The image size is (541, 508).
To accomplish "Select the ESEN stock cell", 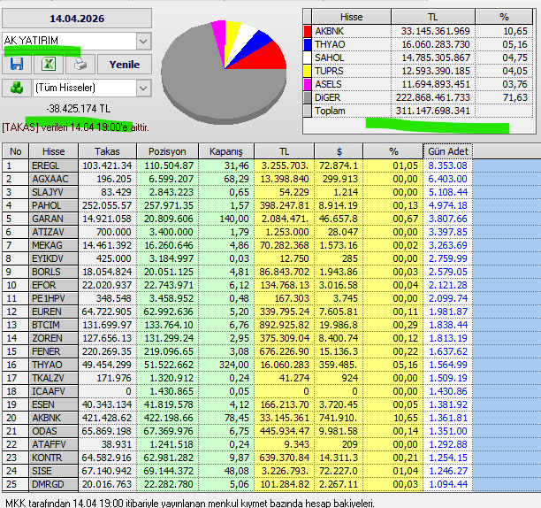I will pos(53,404).
